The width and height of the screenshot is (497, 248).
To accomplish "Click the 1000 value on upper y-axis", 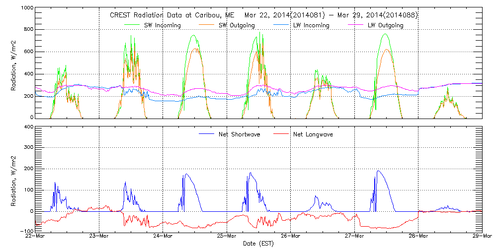I will [27, 9].
